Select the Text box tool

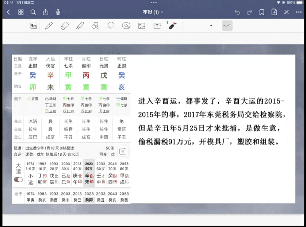pos(157,26)
